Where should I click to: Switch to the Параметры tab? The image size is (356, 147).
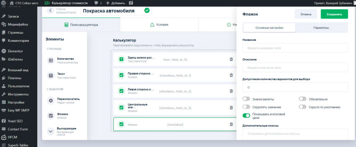[x=321, y=28]
